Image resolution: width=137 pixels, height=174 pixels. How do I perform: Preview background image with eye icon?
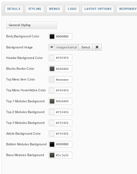point(52,47)
